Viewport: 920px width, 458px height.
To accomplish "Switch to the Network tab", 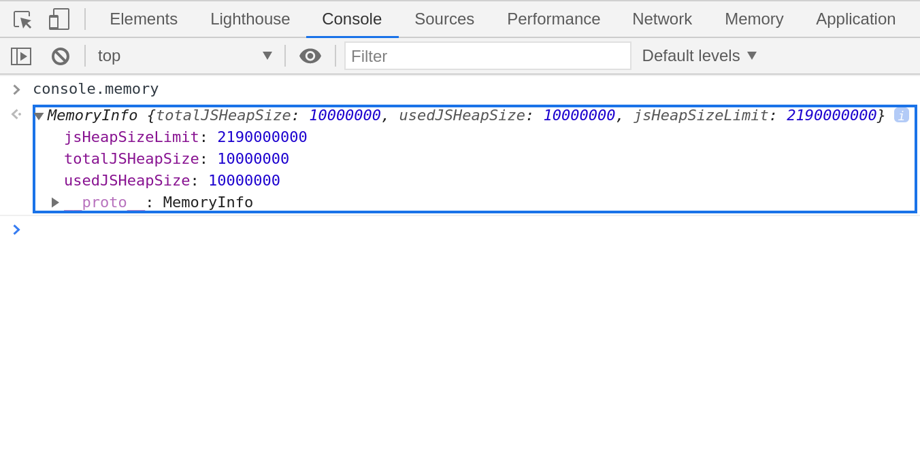I will tap(661, 19).
